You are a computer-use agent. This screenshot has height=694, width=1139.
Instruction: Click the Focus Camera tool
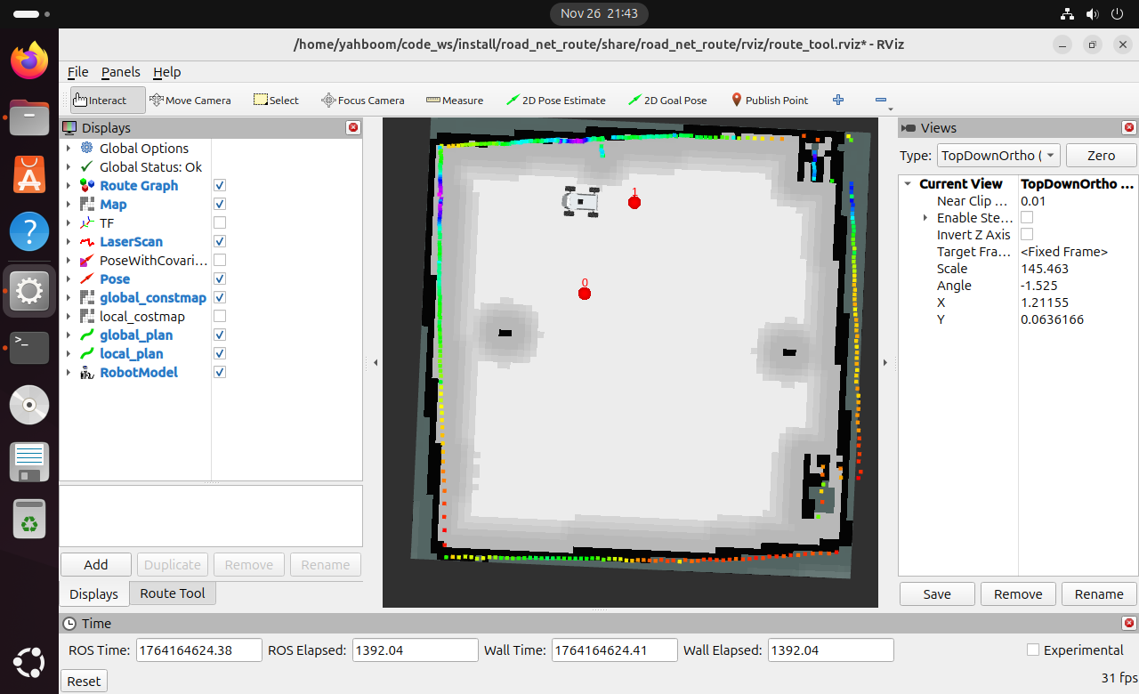pos(363,101)
